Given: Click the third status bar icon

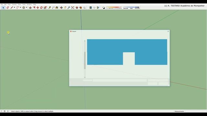Looking at the screenshot, I should [8, 111].
